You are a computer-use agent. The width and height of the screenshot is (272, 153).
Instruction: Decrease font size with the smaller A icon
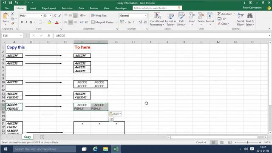tap(59, 16)
